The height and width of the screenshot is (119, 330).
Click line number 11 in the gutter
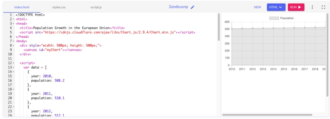click(x=10, y=59)
